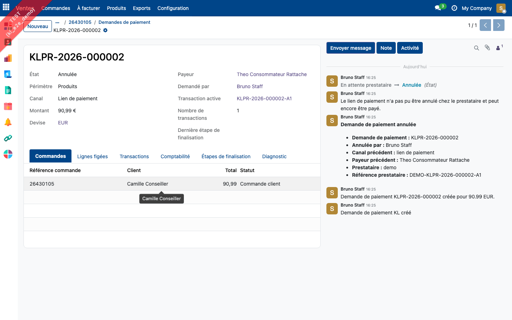Image resolution: width=512 pixels, height=320 pixels.
Task: Open the apps grid menu
Action: point(6,7)
